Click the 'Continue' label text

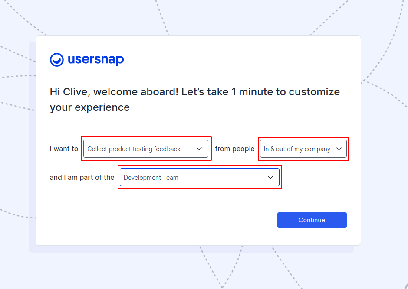click(312, 220)
